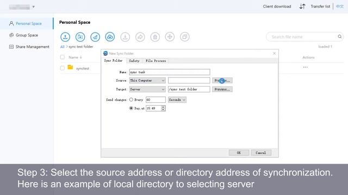Screen dimensions: 348x195
Task: Open the Client download link
Action: tap(277, 6)
